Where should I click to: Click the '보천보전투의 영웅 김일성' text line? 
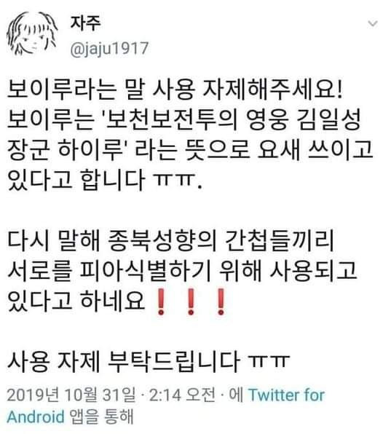click(x=234, y=120)
